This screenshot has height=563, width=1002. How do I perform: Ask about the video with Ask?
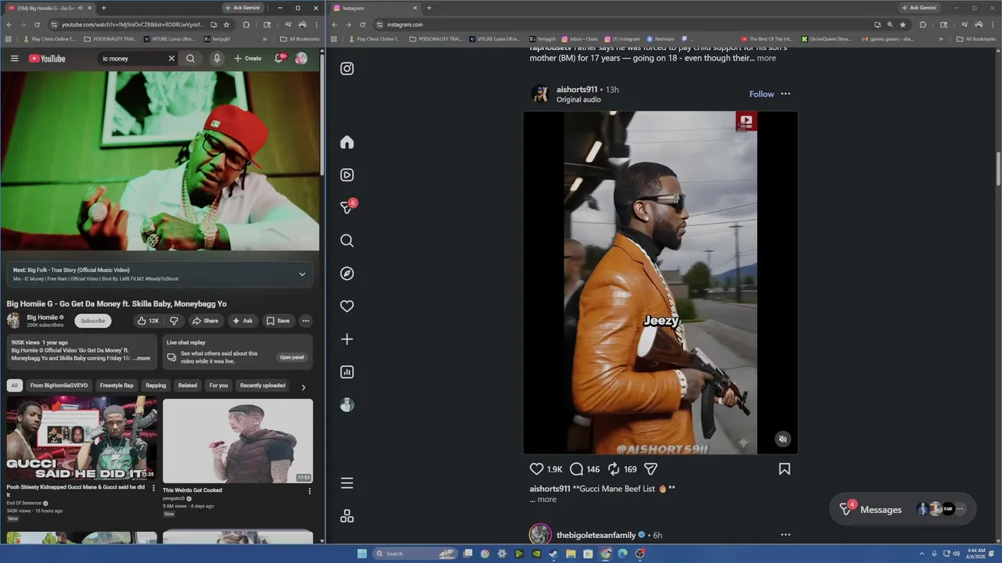pyautogui.click(x=243, y=321)
